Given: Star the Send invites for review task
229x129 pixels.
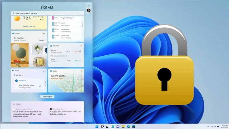Looking at the screenshot, I should coord(40,86).
